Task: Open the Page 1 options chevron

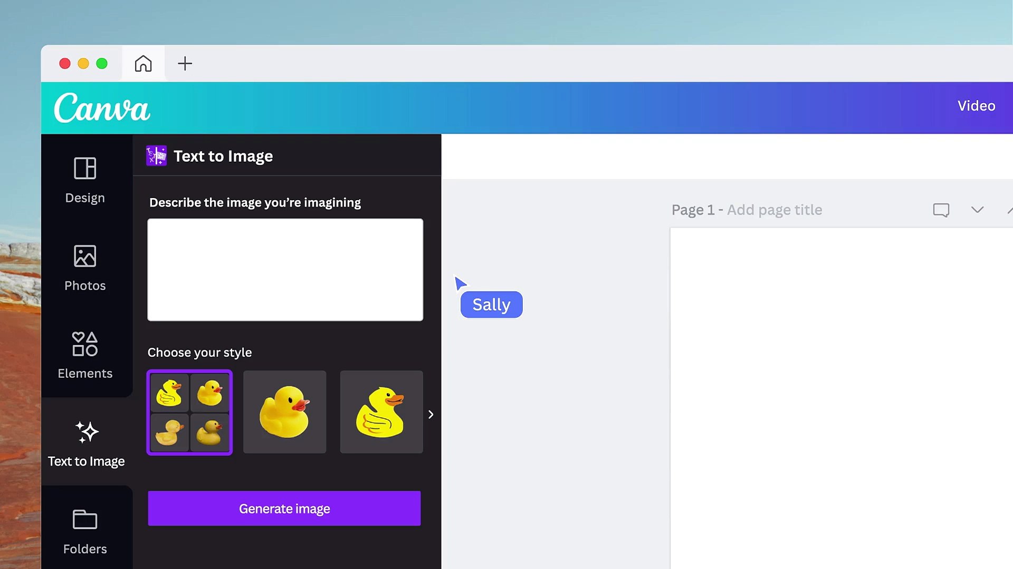Action: [977, 210]
